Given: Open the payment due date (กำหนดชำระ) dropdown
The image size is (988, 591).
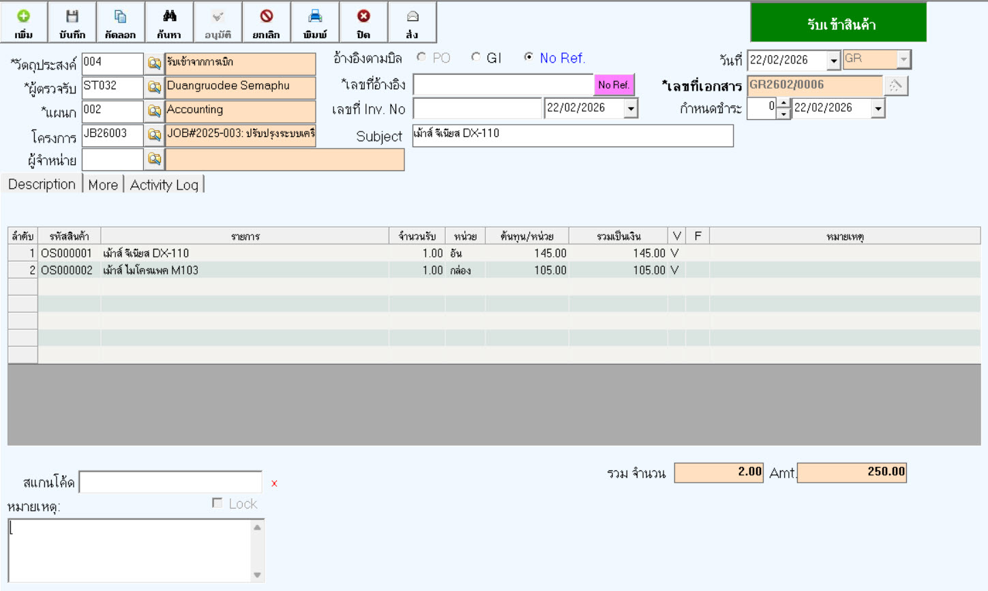Looking at the screenshot, I should click(878, 109).
